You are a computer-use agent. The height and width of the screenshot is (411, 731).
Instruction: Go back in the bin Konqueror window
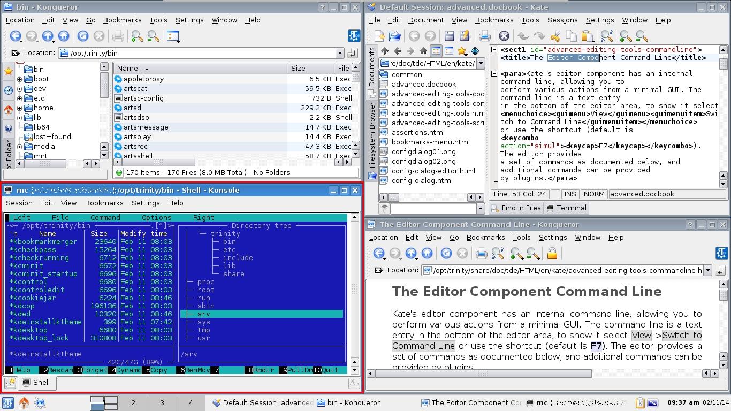click(16, 36)
